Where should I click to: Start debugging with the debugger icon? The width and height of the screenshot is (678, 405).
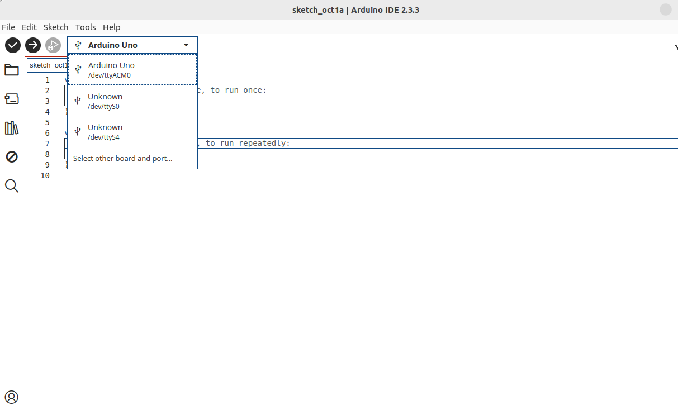pyautogui.click(x=53, y=45)
